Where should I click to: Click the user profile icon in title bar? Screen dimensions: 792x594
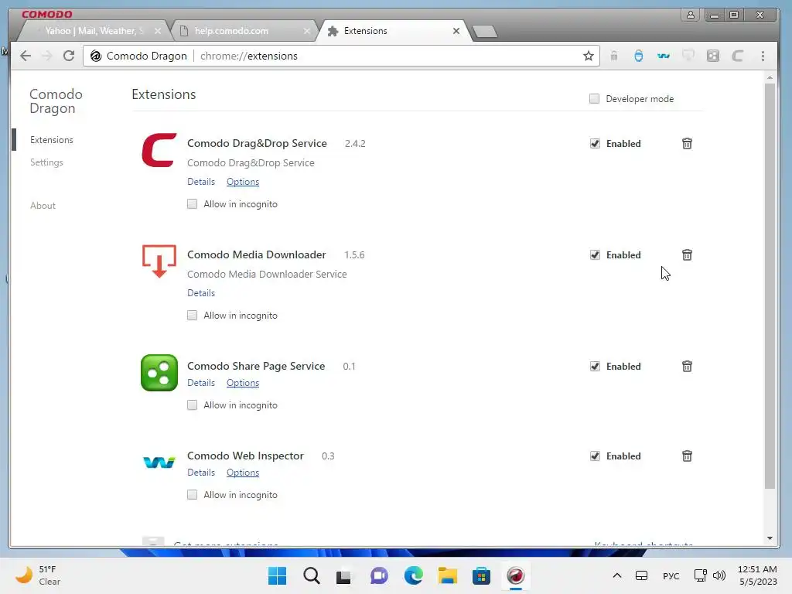tap(690, 15)
